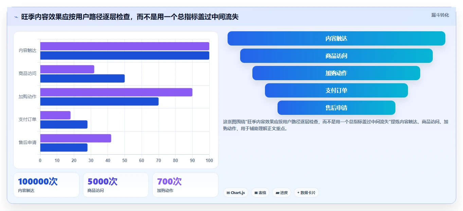Click the x-axis tick label 100

pyautogui.click(x=209, y=160)
